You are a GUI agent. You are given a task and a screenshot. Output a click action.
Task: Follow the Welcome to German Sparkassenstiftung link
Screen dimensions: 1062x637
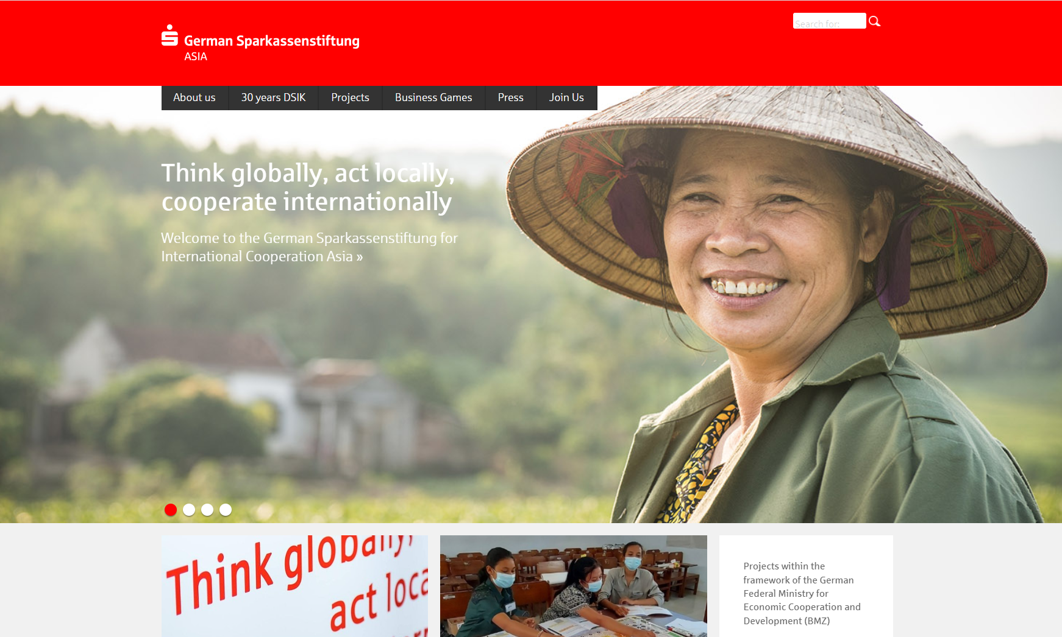pyautogui.click(x=309, y=247)
